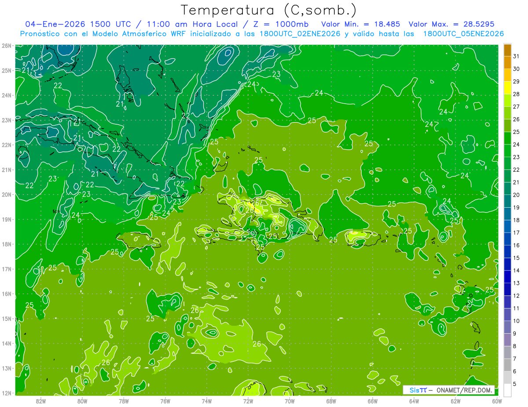Click the 82W longitude axis label

(x=40, y=401)
